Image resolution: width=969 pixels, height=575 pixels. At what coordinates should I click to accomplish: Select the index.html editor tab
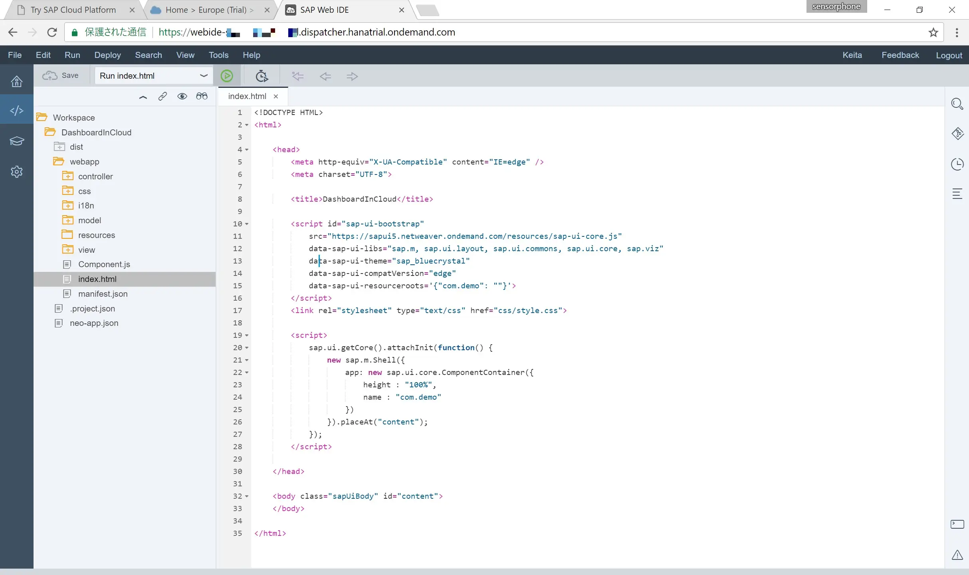247,96
